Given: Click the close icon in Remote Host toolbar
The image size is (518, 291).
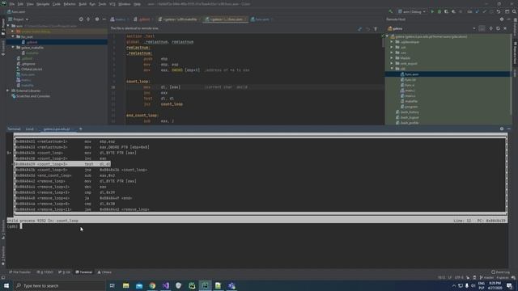Looking at the screenshot, I should click(x=505, y=29).
